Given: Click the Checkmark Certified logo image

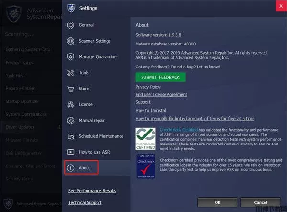Looking at the screenshot, I should pos(146,139).
